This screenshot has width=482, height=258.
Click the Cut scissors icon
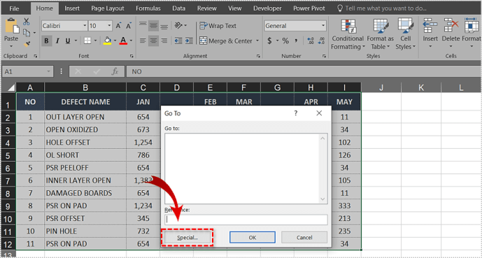(27, 22)
